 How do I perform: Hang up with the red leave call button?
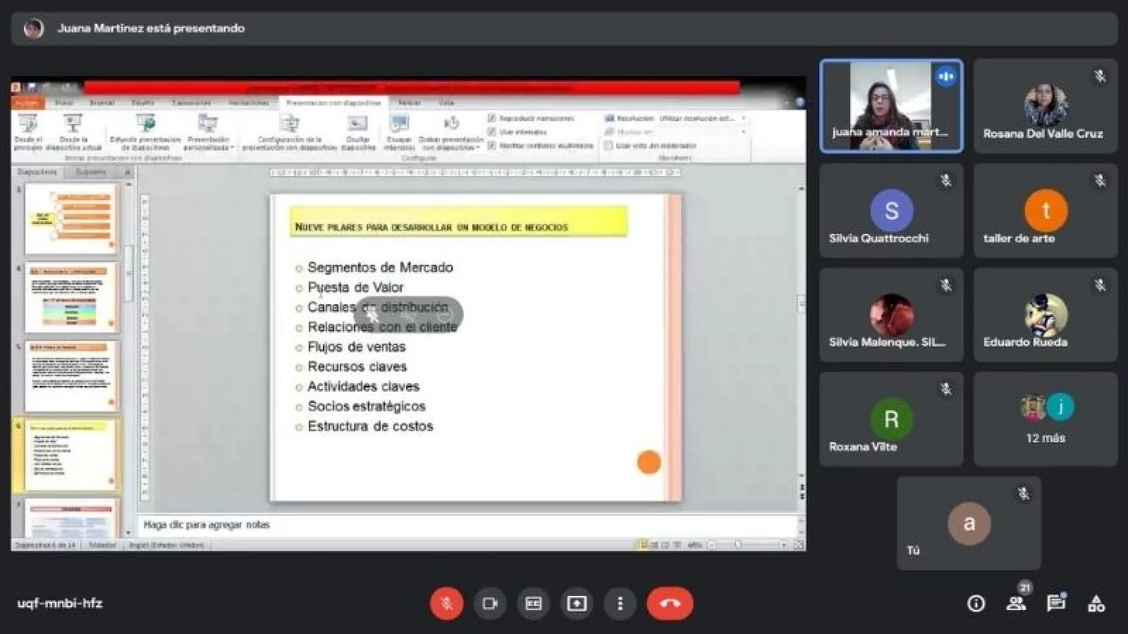click(670, 604)
